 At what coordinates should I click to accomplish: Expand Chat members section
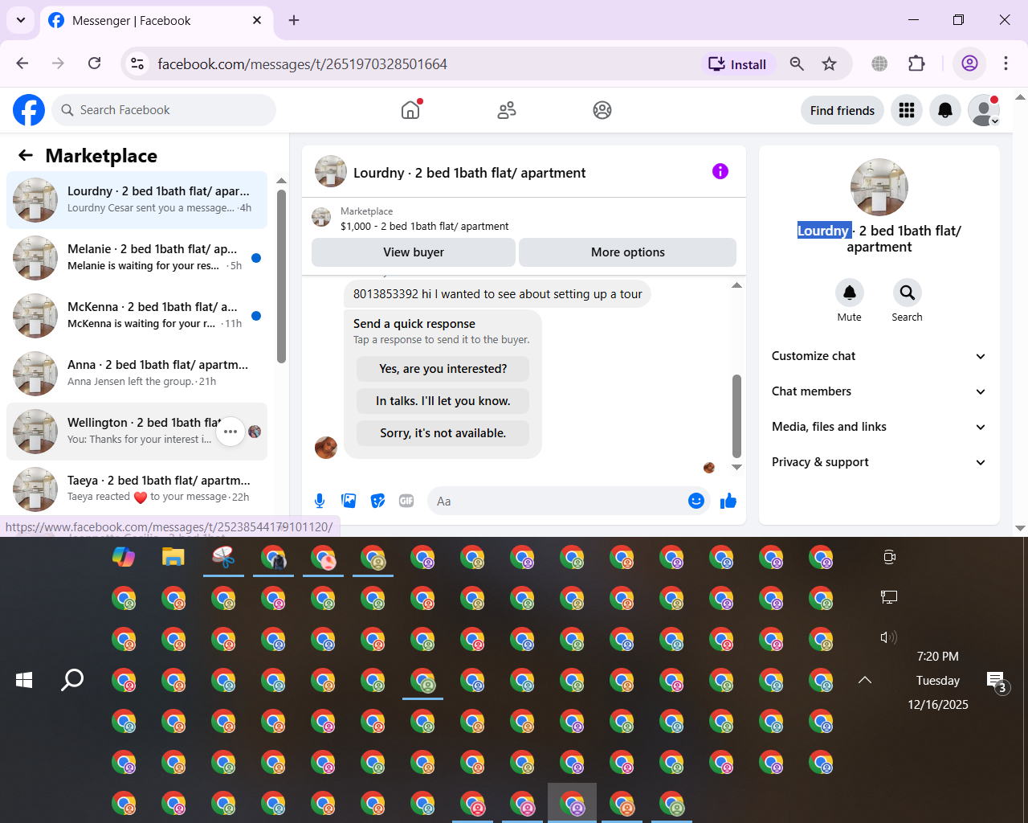[879, 391]
